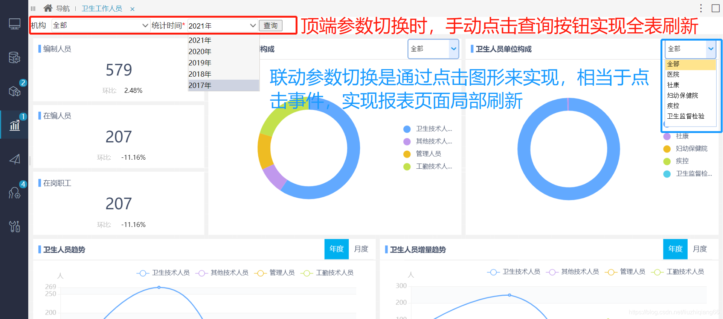
Task: Toggle 工勤技术人员 series in 卫生人员趋势 chart
Action: point(327,273)
